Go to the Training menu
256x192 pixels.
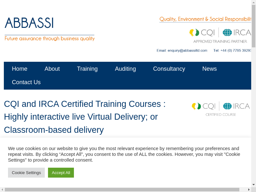click(x=87, y=69)
